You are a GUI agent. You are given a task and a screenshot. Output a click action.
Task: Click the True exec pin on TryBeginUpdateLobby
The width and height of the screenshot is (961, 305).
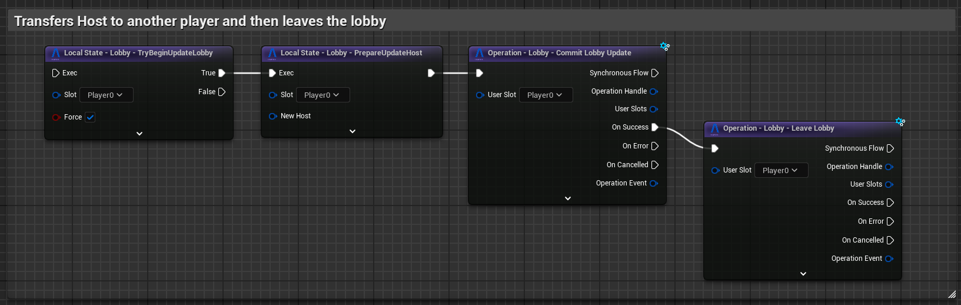point(222,73)
